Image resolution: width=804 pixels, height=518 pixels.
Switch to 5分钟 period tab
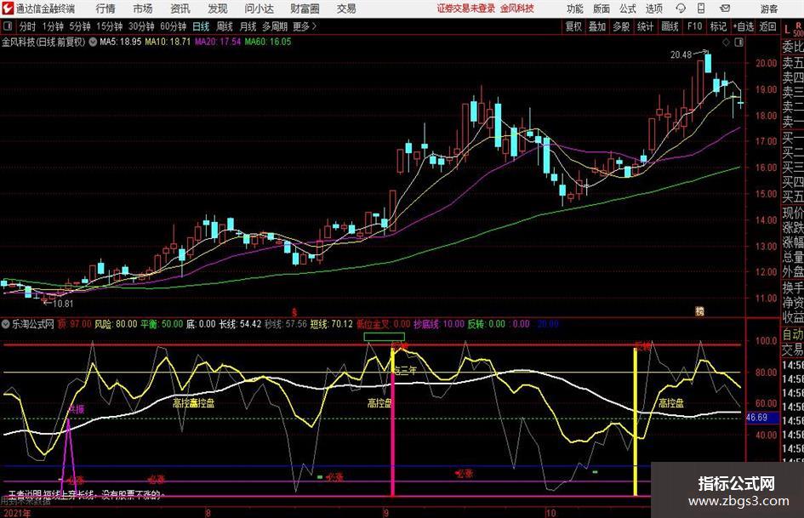coord(79,26)
